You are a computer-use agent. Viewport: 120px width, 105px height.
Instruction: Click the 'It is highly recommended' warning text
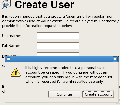pyautogui.click(x=69, y=75)
